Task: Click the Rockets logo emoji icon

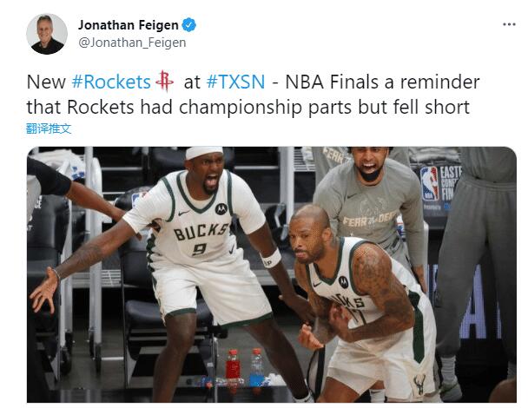Action: [x=165, y=81]
